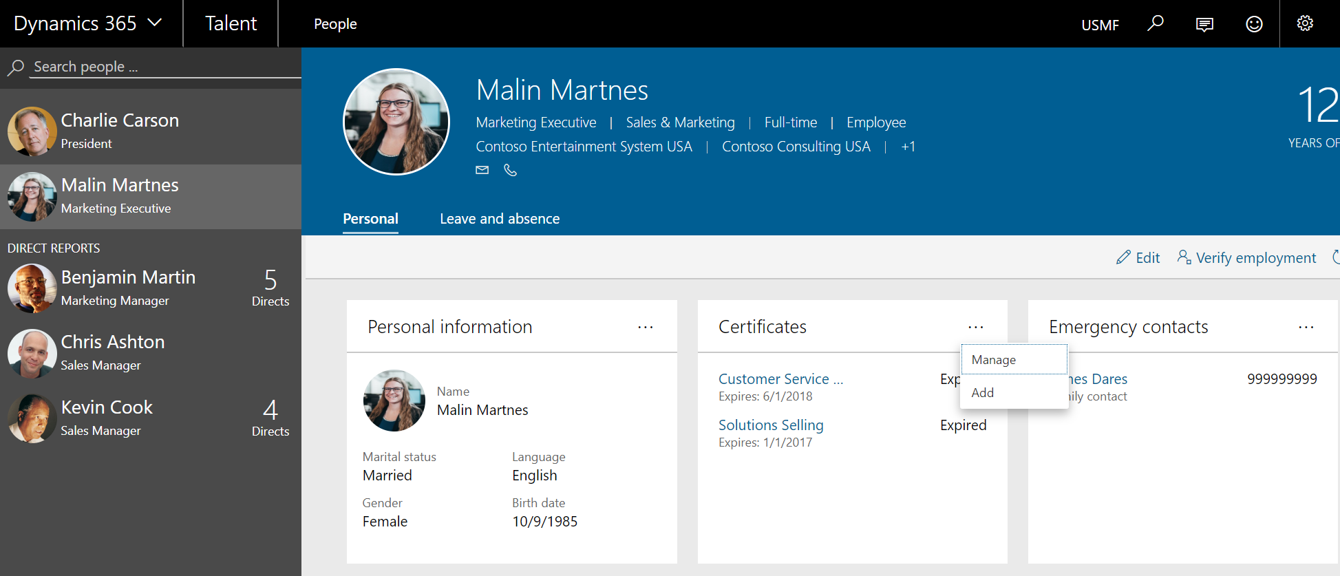Image resolution: width=1340 pixels, height=576 pixels.
Task: Click Malin Martnes large header photo
Action: pos(396,122)
